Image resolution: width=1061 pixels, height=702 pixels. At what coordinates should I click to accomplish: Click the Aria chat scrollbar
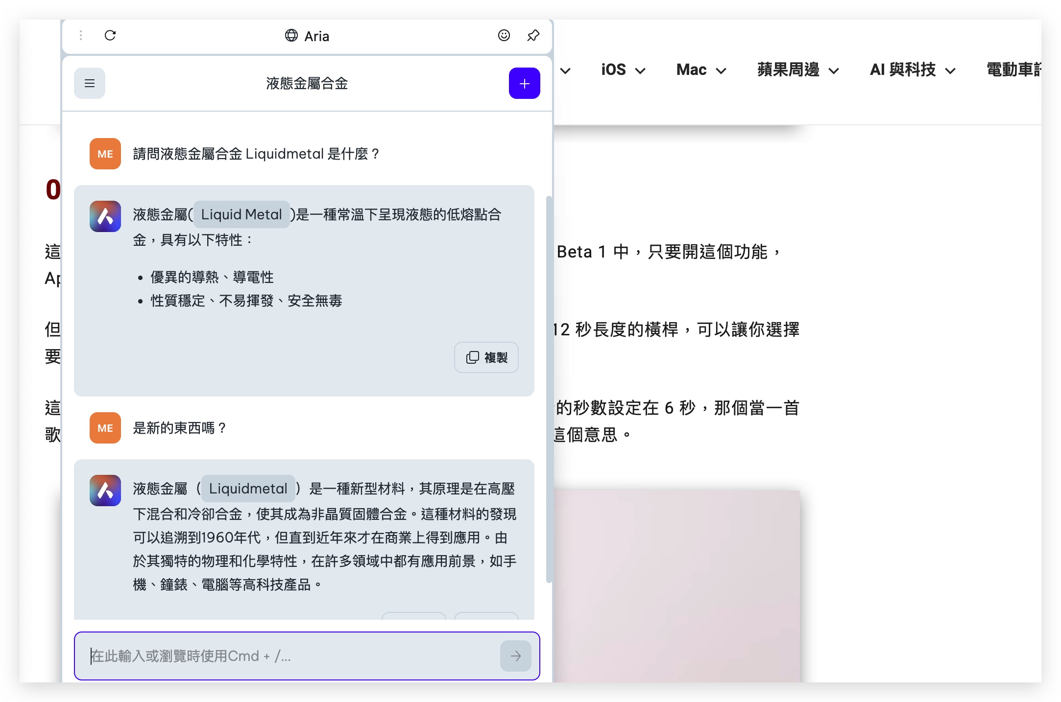[549, 389]
